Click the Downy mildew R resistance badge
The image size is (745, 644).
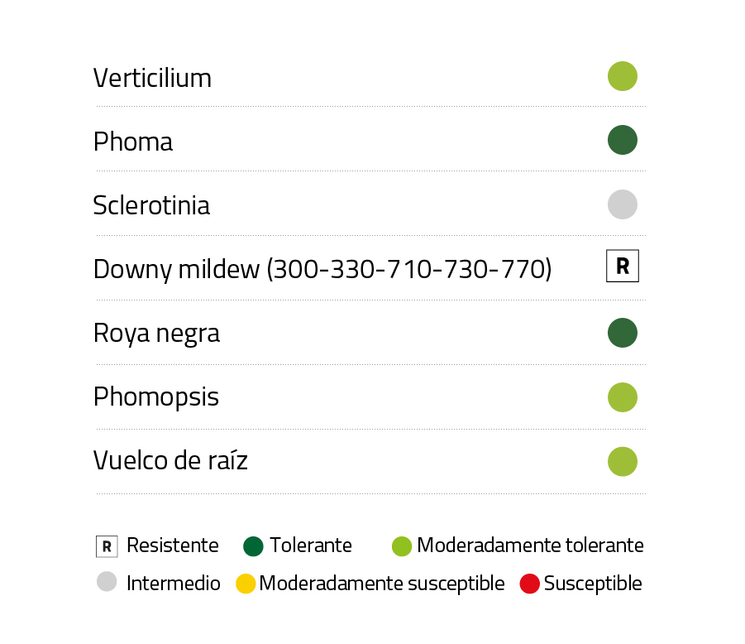[622, 267]
